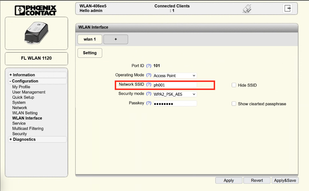Open help for Operating Mode
Image resolution: width=309 pixels, height=191 pixels.
(149, 75)
